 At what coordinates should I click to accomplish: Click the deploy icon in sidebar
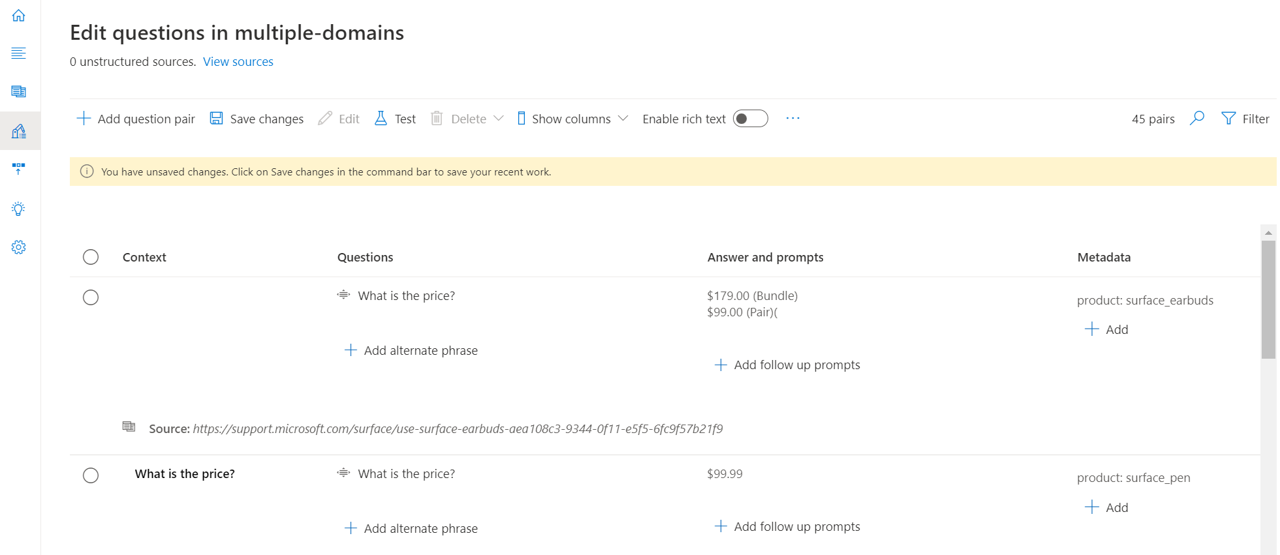click(18, 169)
